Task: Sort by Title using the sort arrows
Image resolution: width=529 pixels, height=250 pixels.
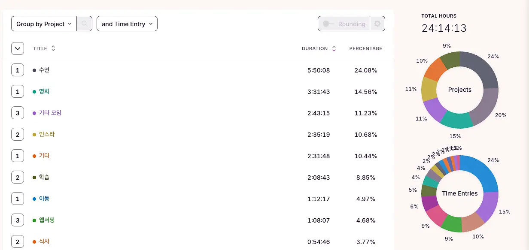Action: [53, 48]
